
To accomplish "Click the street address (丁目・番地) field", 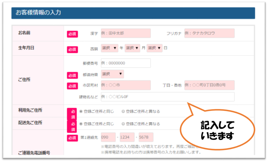I will (x=209, y=85).
